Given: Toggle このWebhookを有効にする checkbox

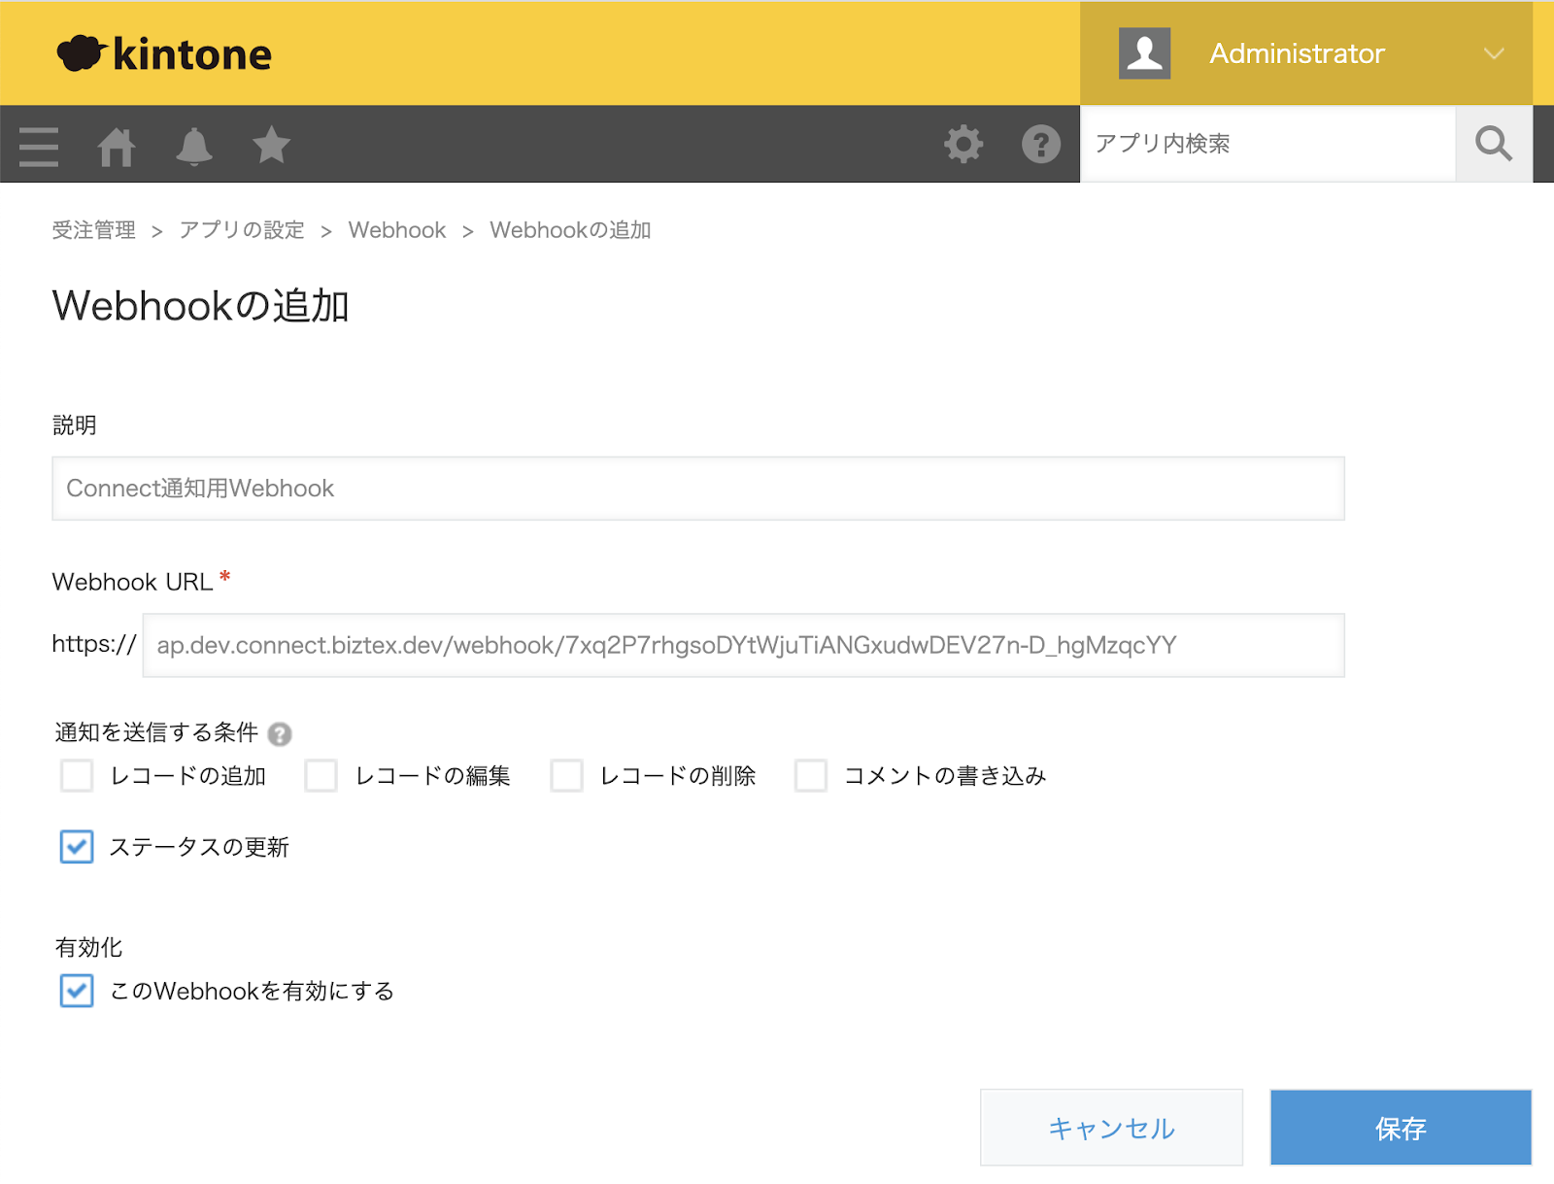Looking at the screenshot, I should pyautogui.click(x=77, y=991).
